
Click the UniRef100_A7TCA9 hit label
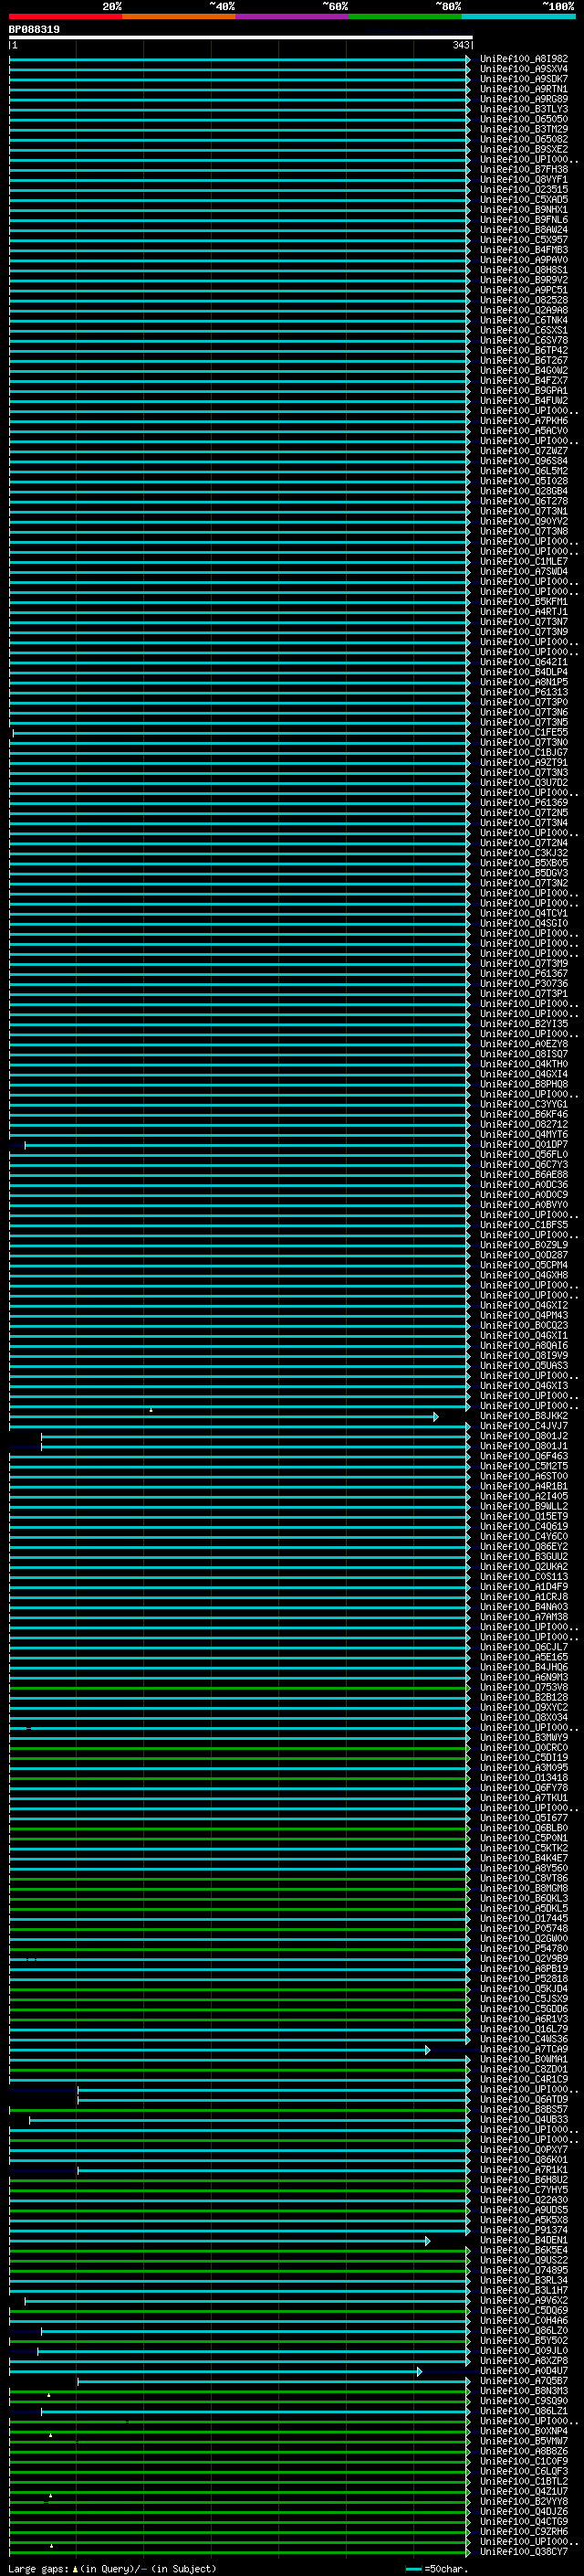(x=523, y=2049)
